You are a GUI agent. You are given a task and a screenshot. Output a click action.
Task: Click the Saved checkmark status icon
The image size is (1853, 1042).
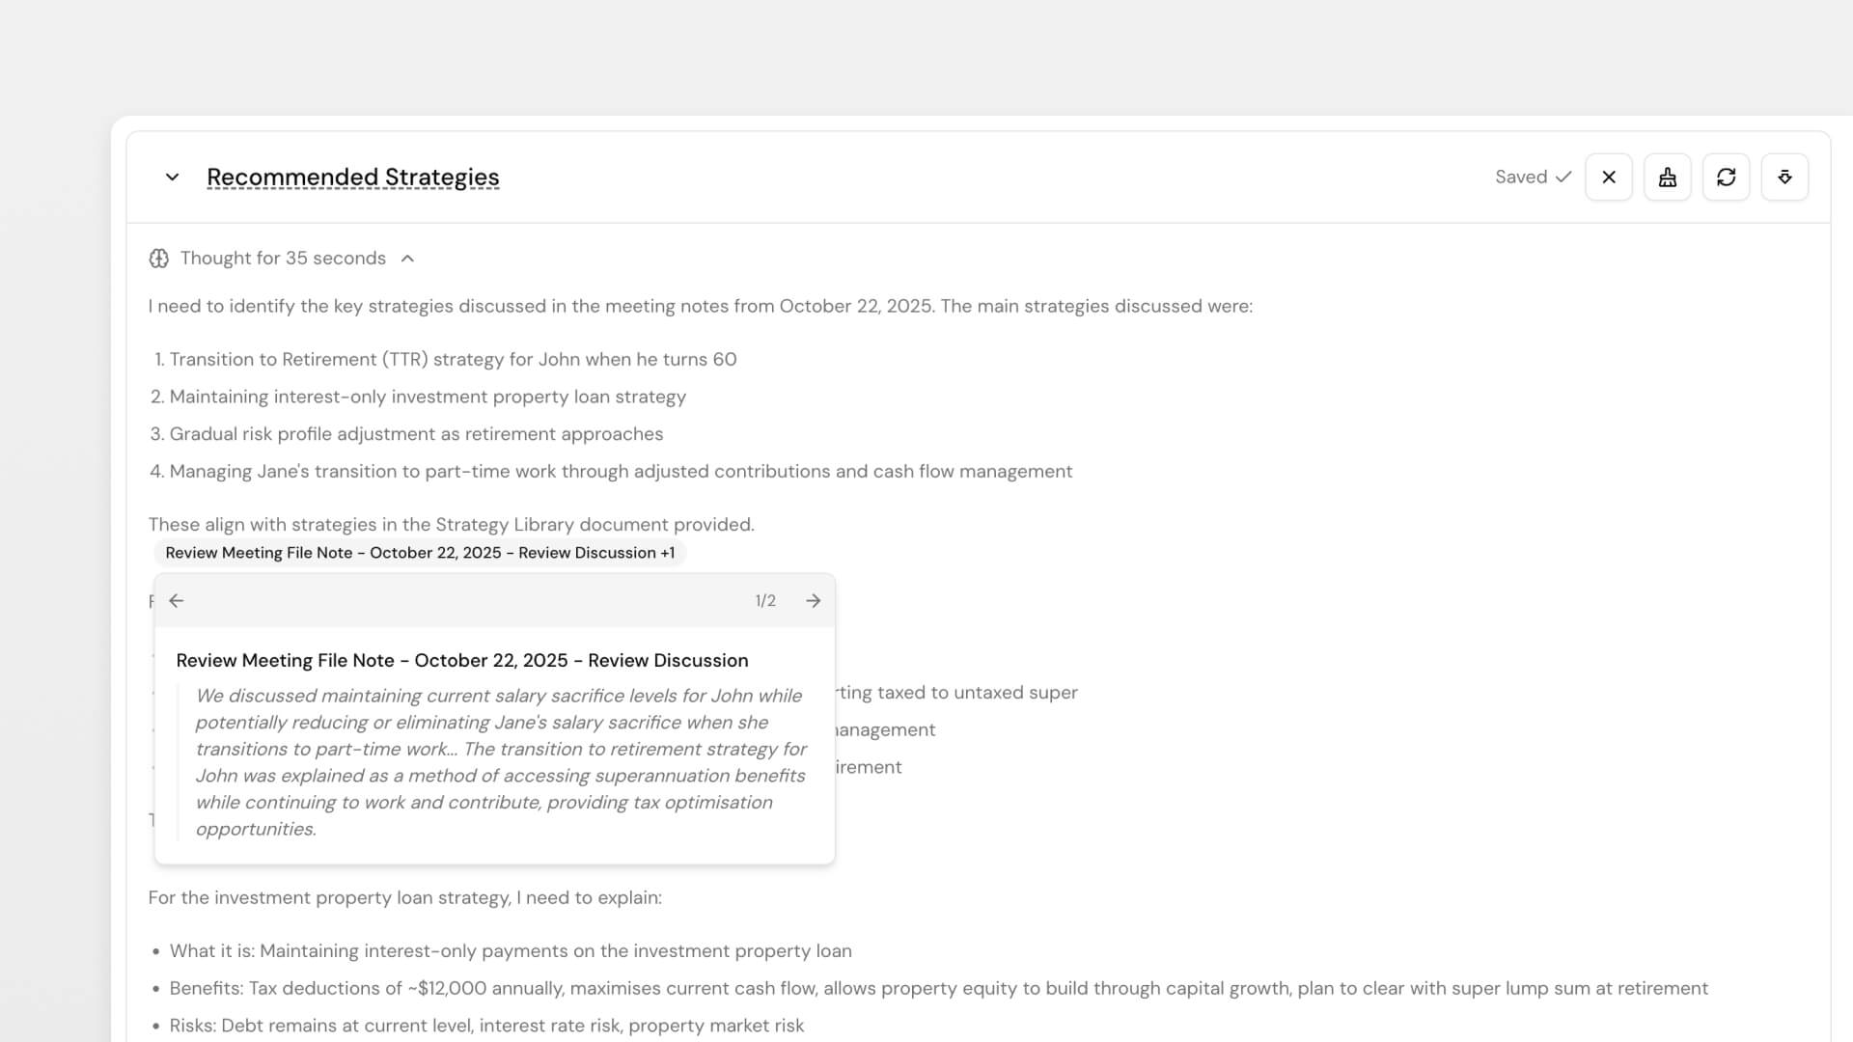[x=1563, y=178]
